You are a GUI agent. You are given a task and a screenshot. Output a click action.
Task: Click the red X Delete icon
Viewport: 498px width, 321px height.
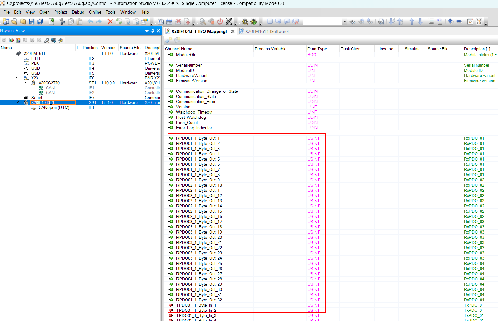(x=110, y=21)
